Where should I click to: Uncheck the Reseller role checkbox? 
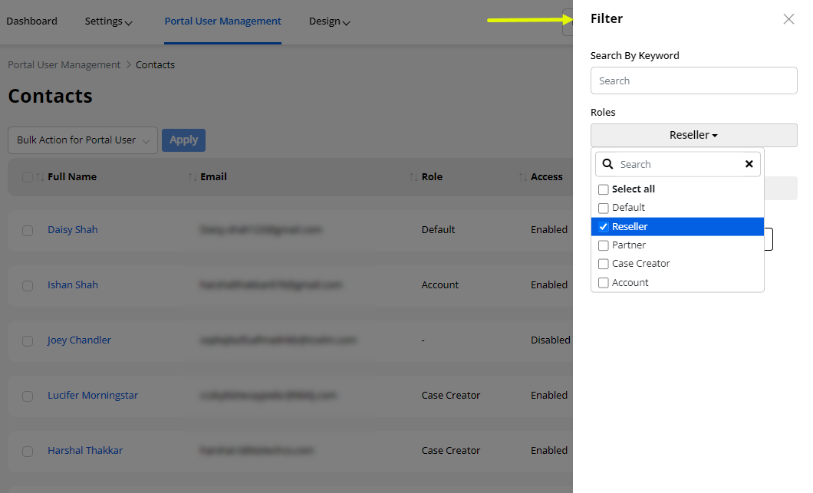pos(604,227)
